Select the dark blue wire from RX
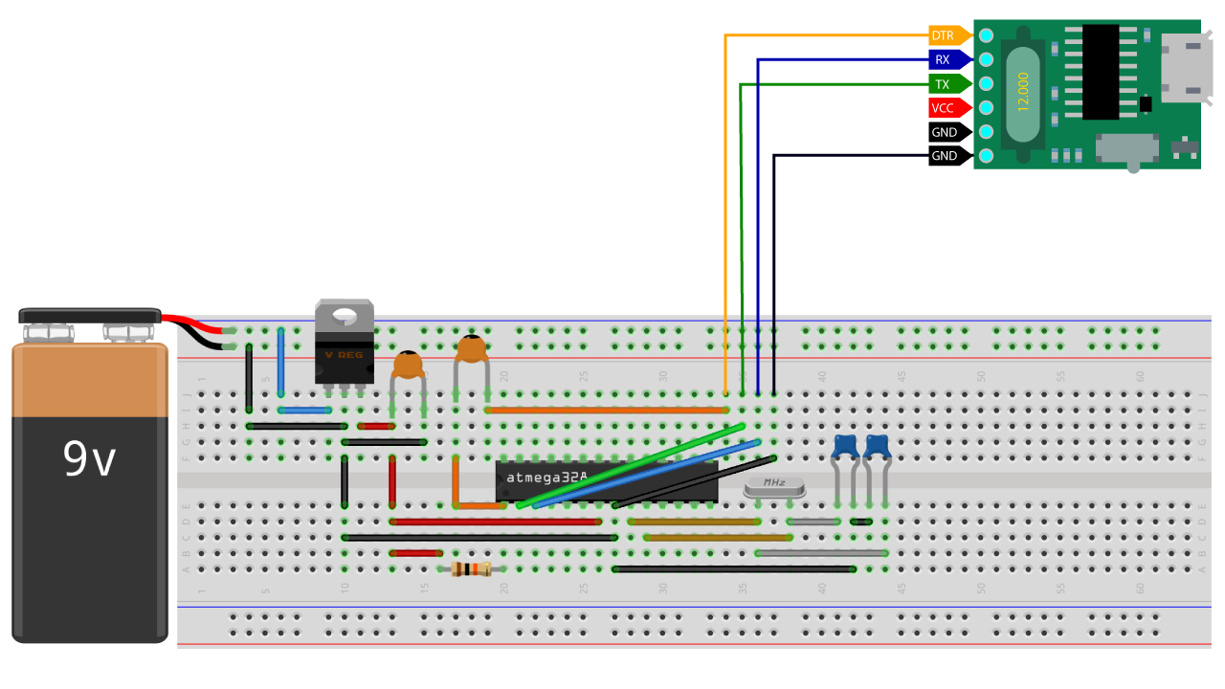 [x=758, y=227]
